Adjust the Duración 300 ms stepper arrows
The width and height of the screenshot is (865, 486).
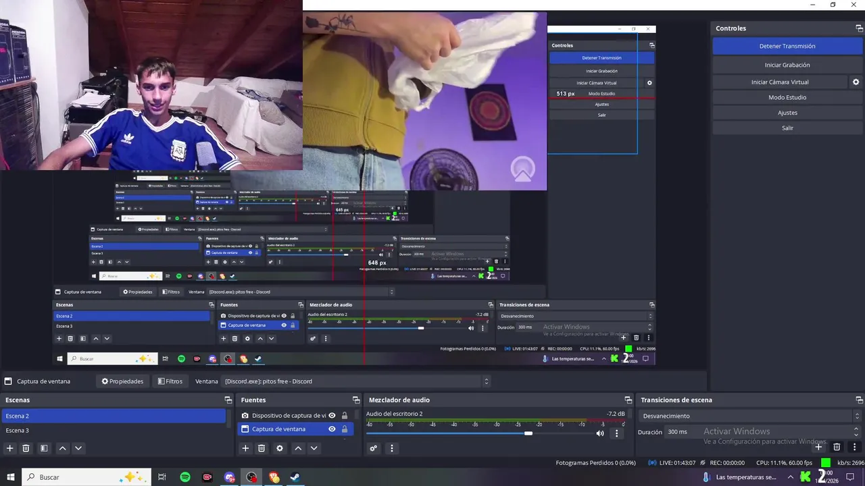[857, 432]
